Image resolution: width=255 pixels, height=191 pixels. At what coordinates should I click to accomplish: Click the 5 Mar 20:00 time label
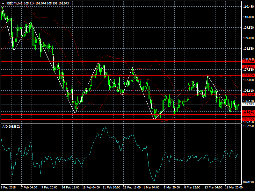[172, 187]
